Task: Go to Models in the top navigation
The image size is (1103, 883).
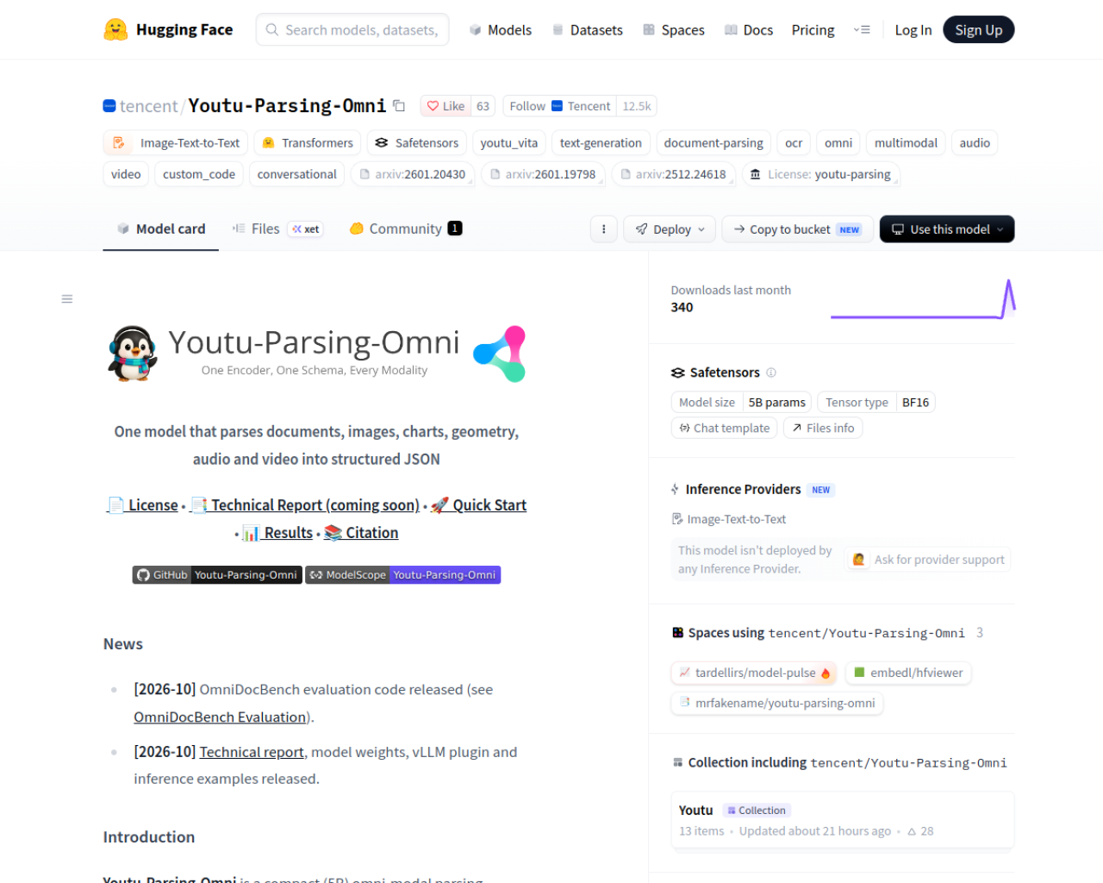Action: click(x=501, y=30)
